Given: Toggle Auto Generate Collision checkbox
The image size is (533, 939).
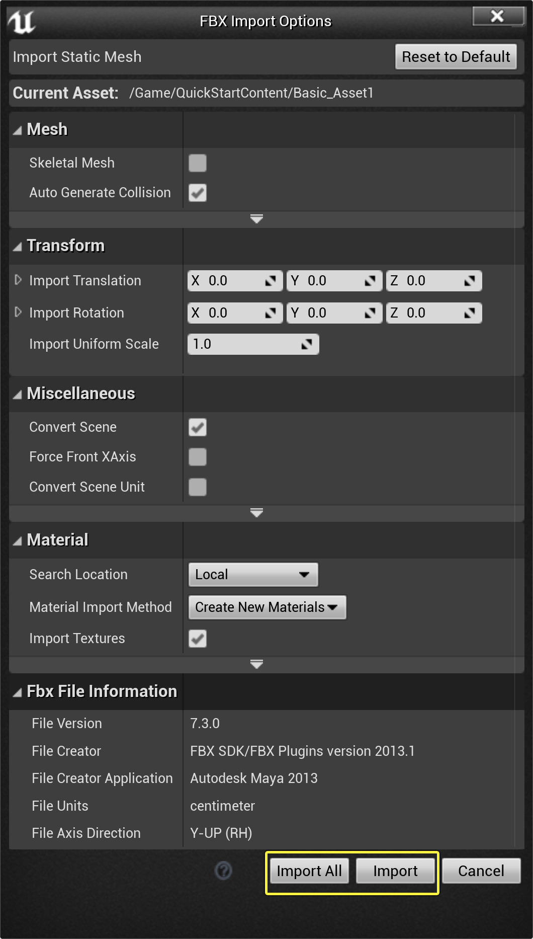Looking at the screenshot, I should 198,193.
